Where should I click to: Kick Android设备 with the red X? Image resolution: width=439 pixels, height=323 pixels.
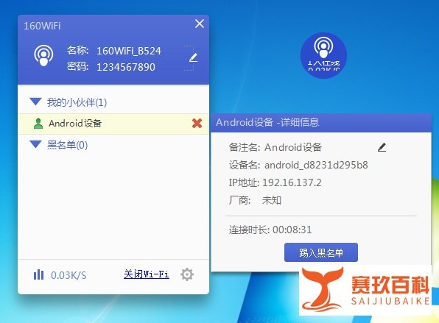[x=197, y=123]
